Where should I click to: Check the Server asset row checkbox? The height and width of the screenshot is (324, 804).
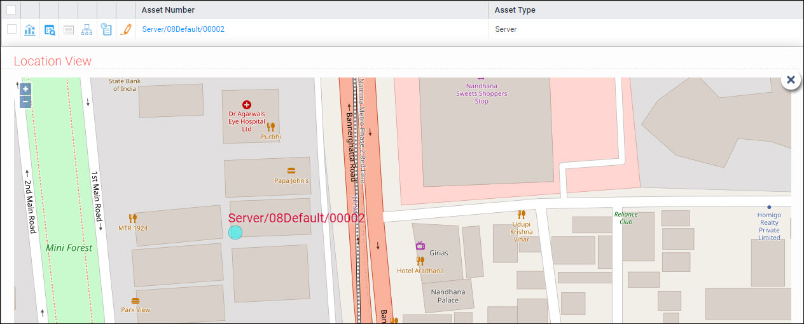[11, 29]
